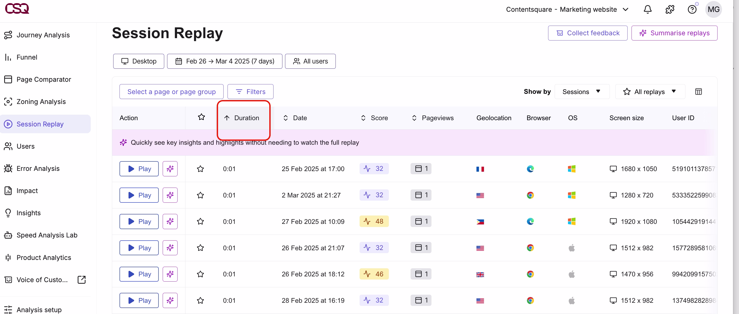
Task: Click the integrations puzzle icon
Action: coord(670,9)
